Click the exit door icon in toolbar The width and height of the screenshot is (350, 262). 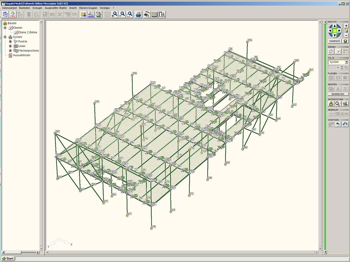(162, 15)
